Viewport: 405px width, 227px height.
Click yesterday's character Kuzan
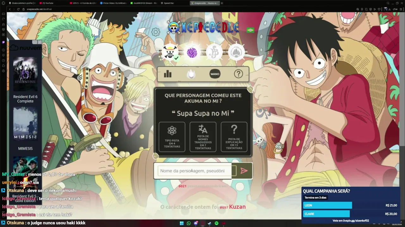pos(237,207)
